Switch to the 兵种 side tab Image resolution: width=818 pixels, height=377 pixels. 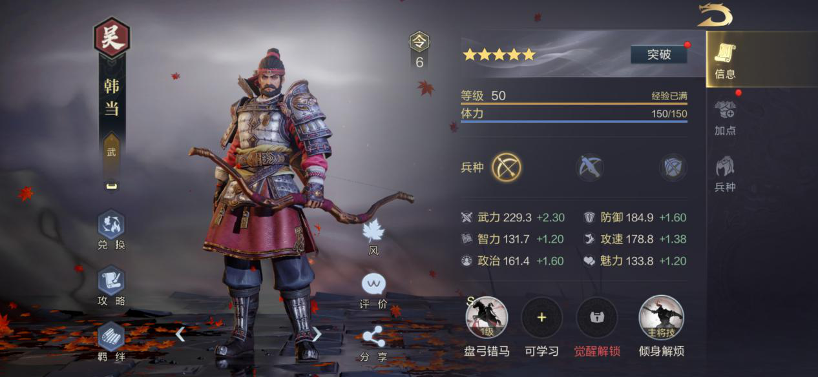[726, 174]
